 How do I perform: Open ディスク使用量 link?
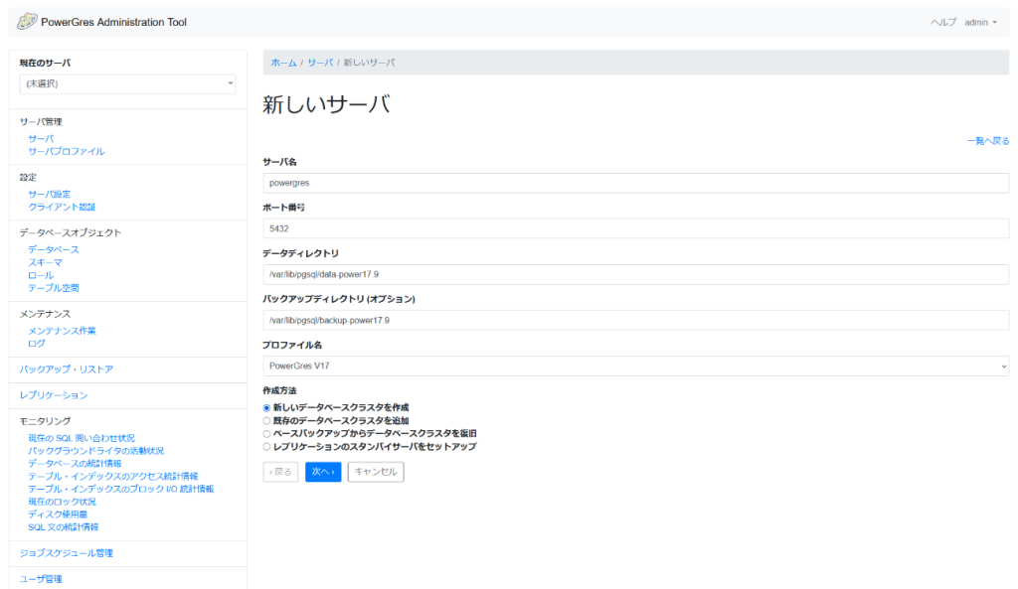pos(58,515)
